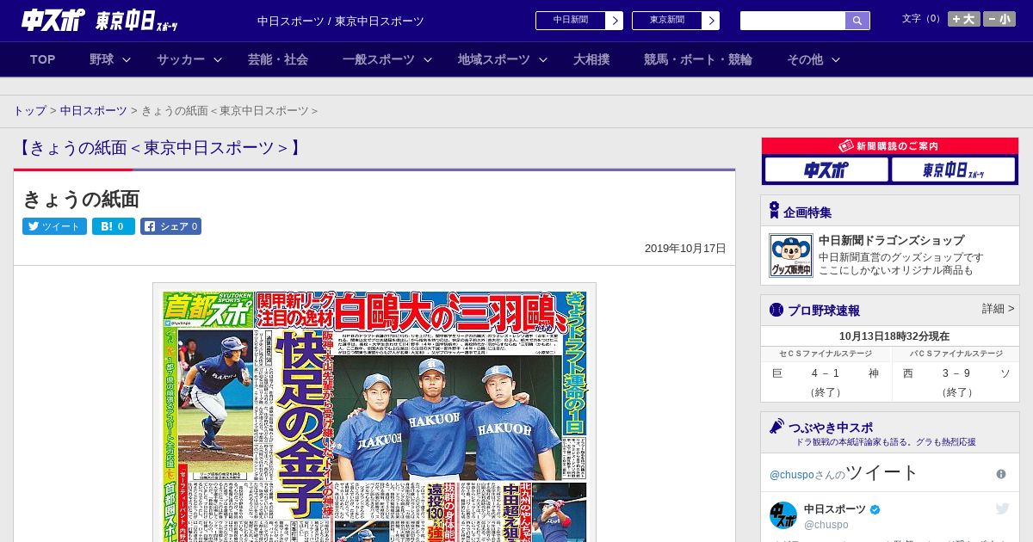
Task: Expand the 野球 navigation dropdown
Action: point(110,59)
